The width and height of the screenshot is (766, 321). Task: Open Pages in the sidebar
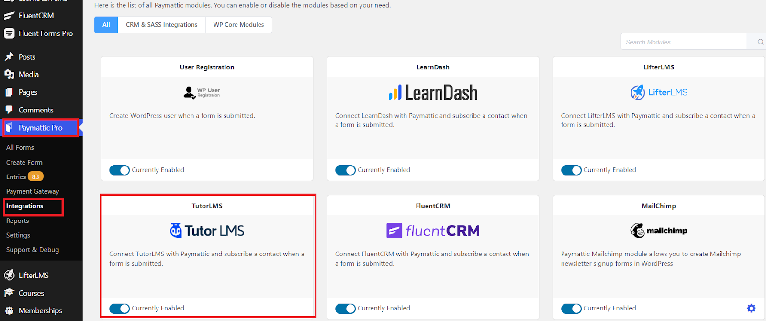[28, 92]
